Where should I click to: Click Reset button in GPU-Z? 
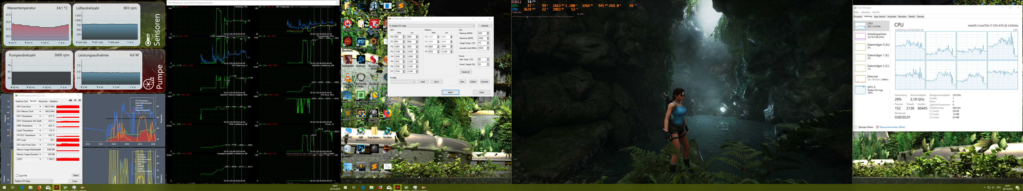pyautogui.click(x=75, y=175)
